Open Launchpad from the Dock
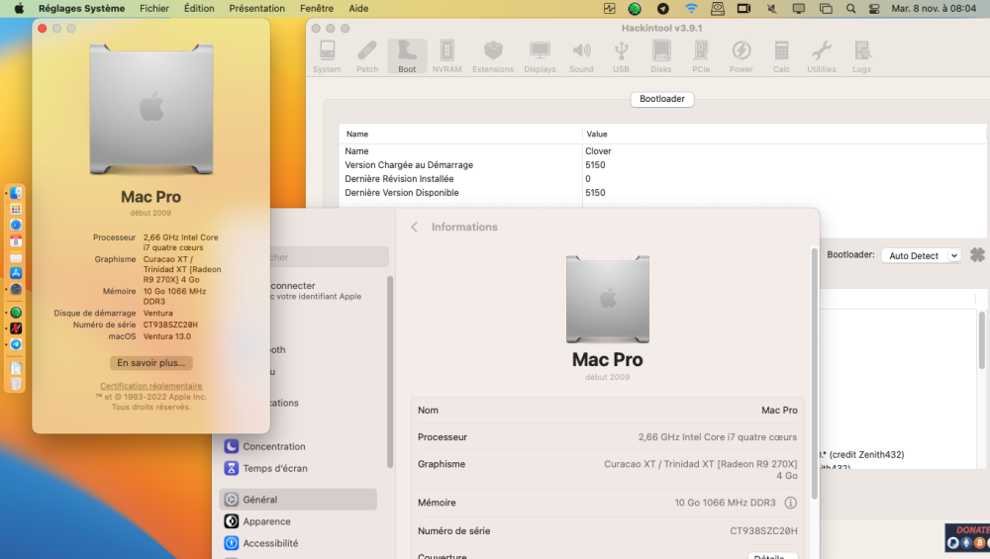990x559 pixels. pos(16,209)
